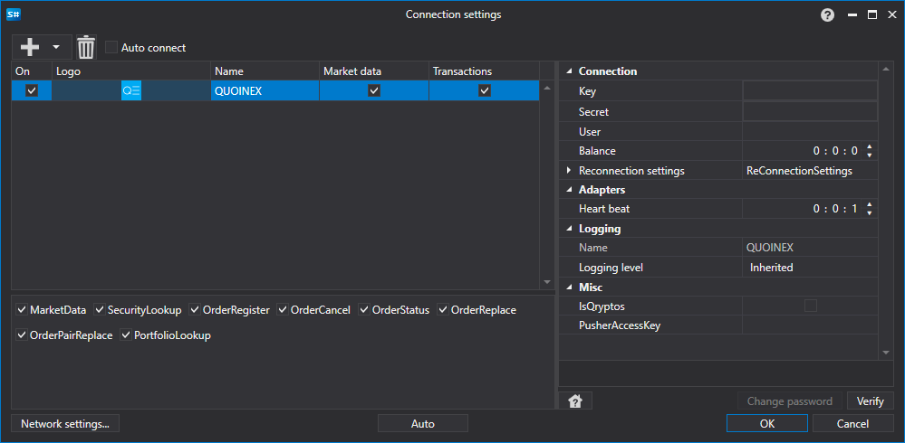Maximize the Connection settings window
Viewport: 905px width, 443px height.
tap(871, 15)
